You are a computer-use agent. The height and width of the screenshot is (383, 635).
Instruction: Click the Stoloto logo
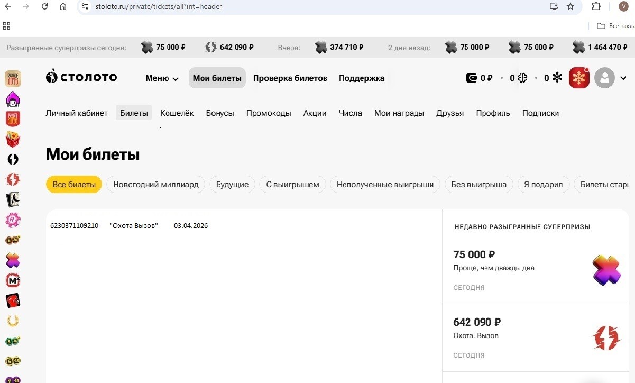point(81,77)
